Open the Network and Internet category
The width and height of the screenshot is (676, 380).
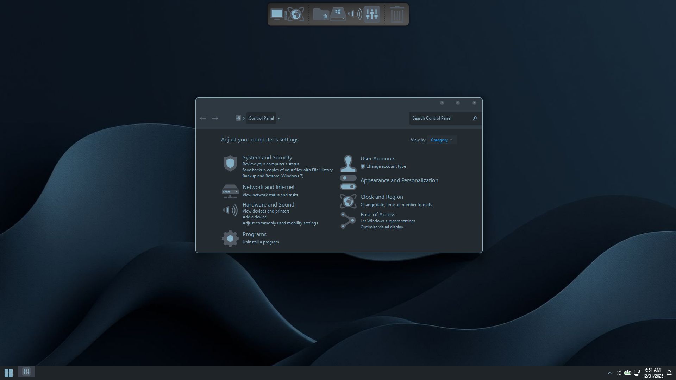[268, 187]
